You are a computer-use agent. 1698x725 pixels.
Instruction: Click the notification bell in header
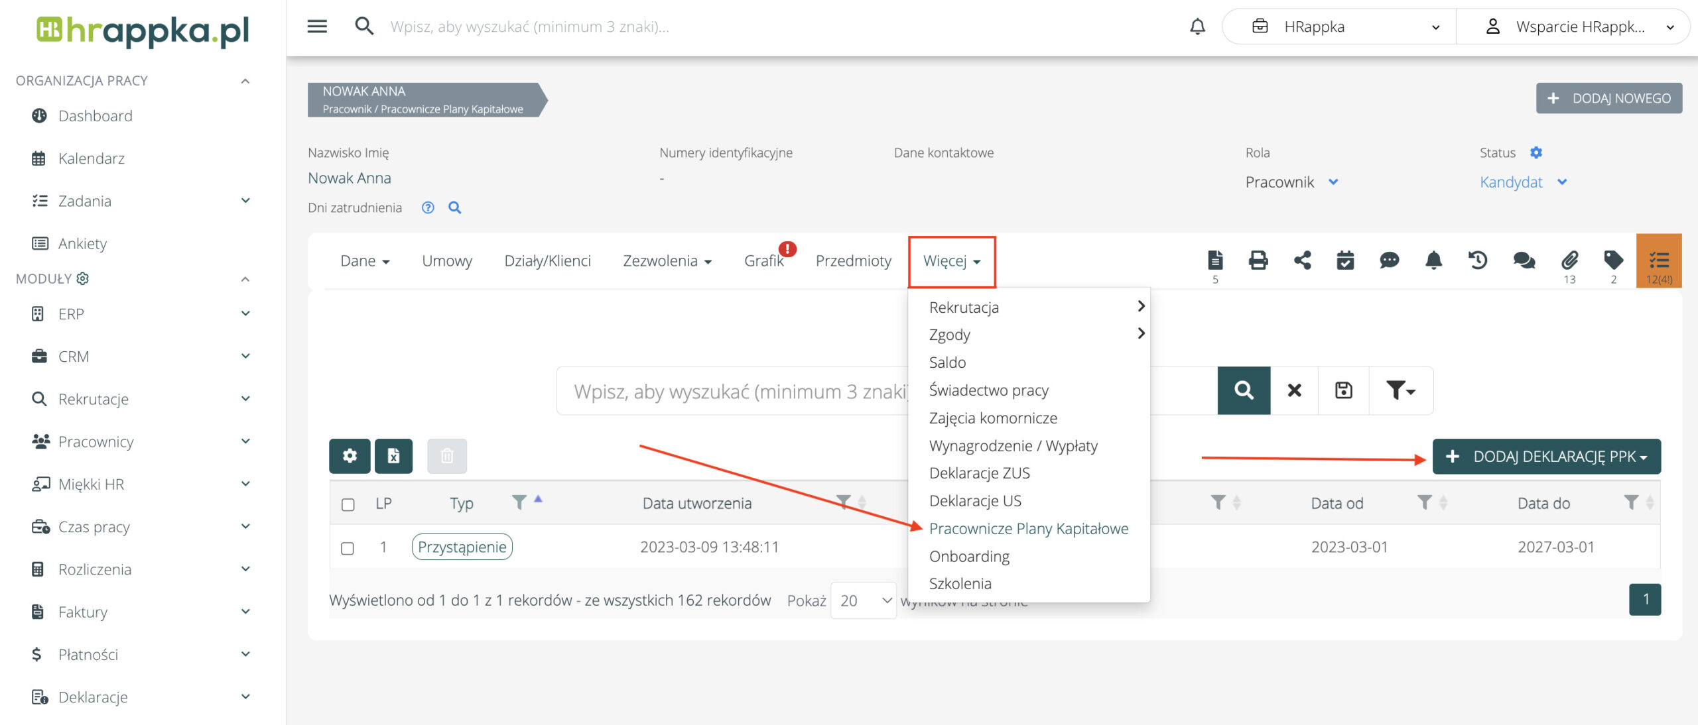click(x=1197, y=27)
